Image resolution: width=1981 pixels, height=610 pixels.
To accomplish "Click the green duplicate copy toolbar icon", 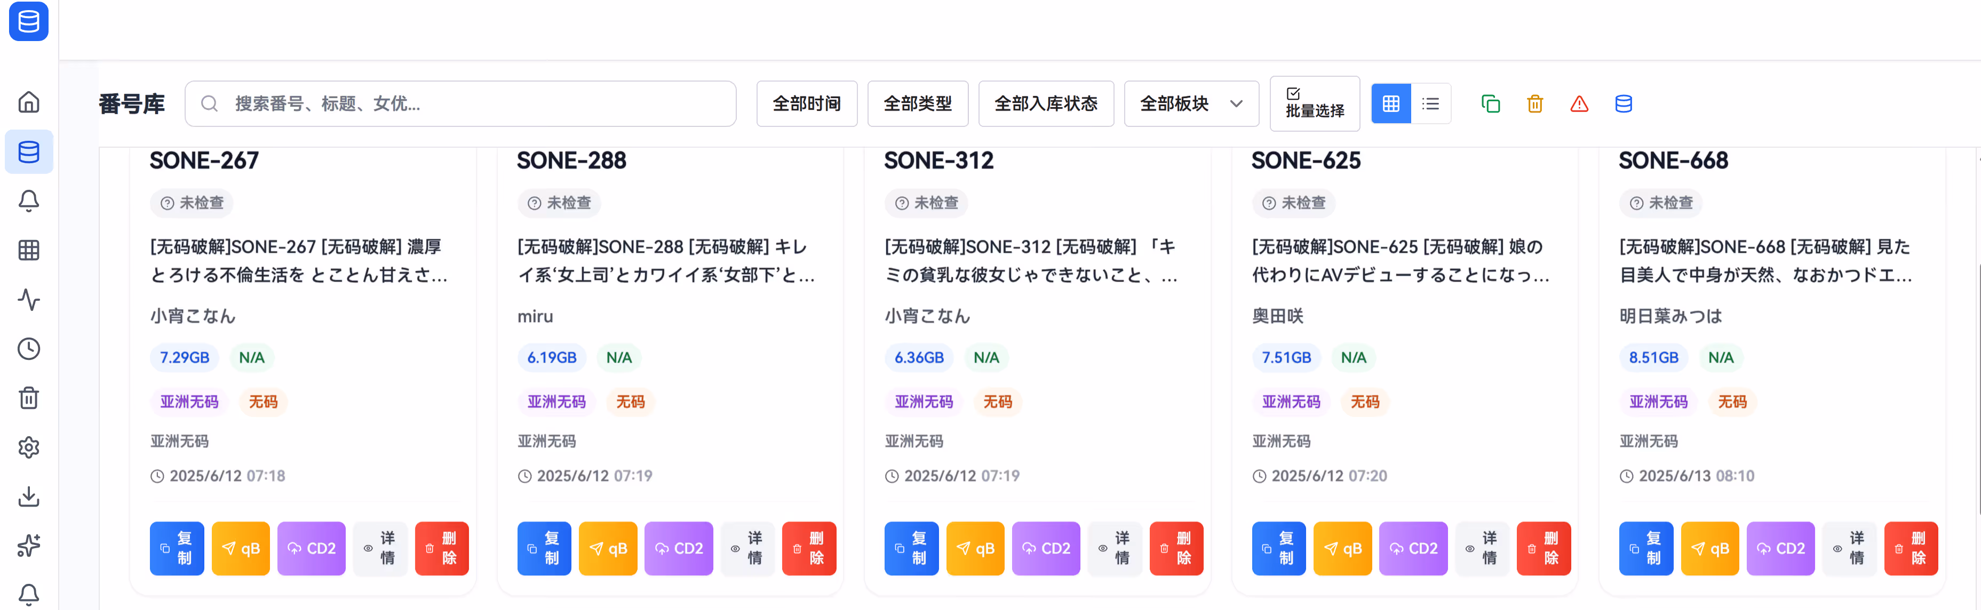I will tap(1490, 104).
